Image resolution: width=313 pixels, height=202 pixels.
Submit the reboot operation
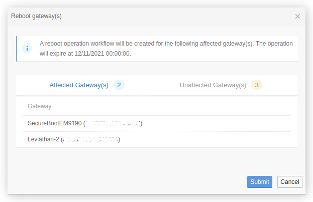coord(260,182)
